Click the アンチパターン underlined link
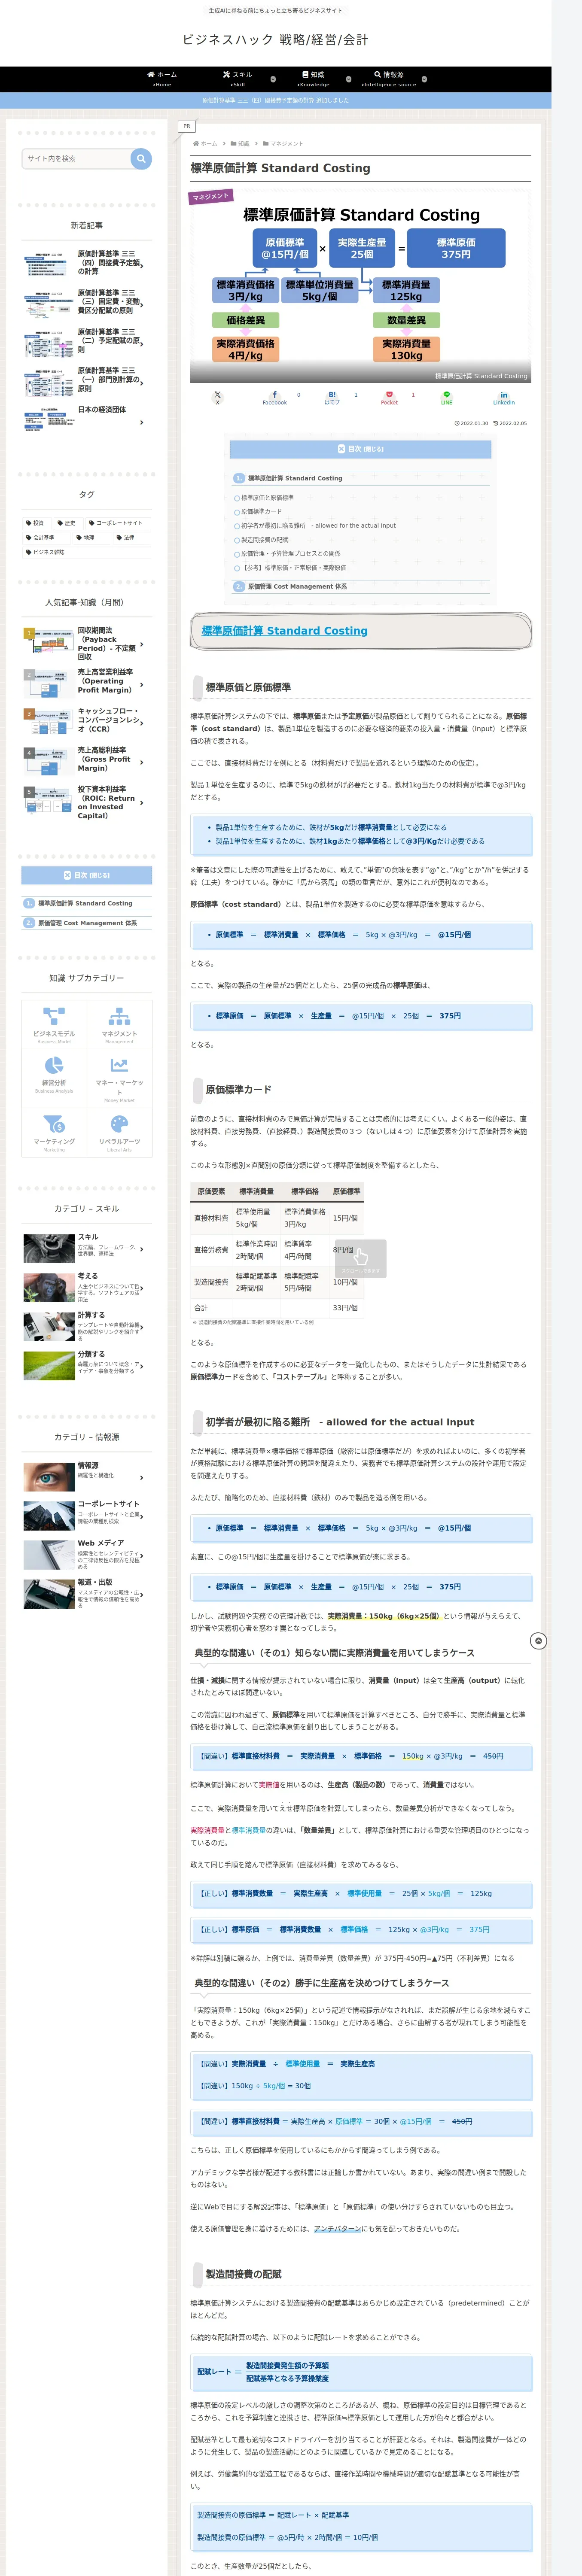582x2576 pixels. (337, 2228)
